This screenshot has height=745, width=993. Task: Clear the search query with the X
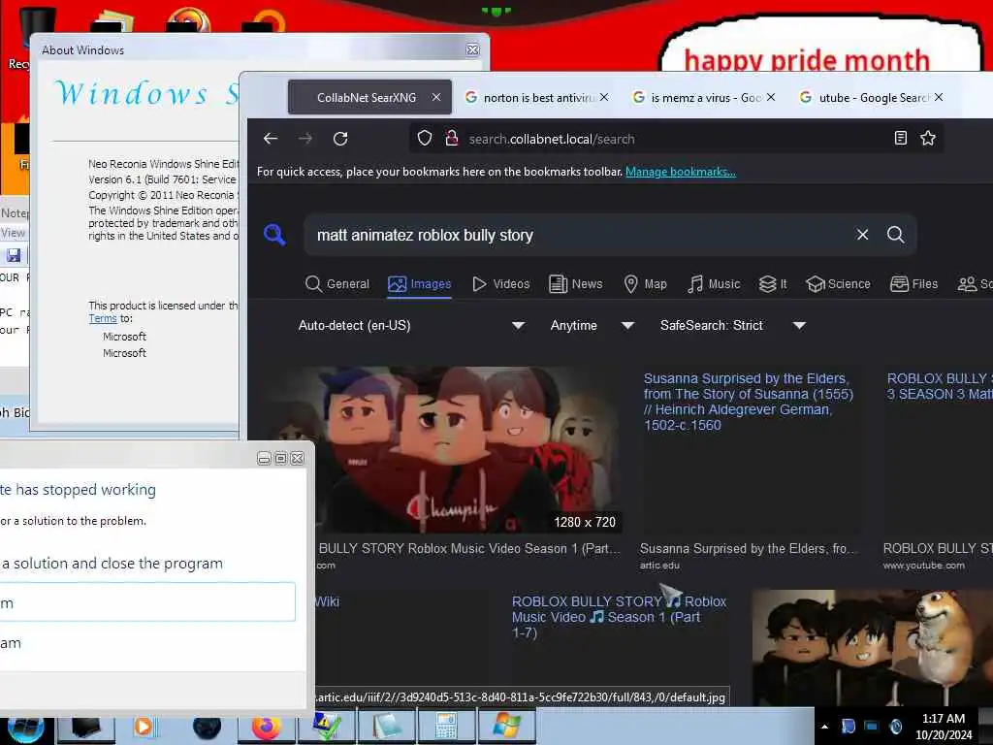pos(862,235)
